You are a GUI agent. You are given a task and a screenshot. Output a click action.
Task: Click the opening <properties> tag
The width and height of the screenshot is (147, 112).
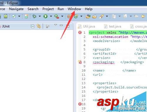pyautogui.click(x=104, y=83)
